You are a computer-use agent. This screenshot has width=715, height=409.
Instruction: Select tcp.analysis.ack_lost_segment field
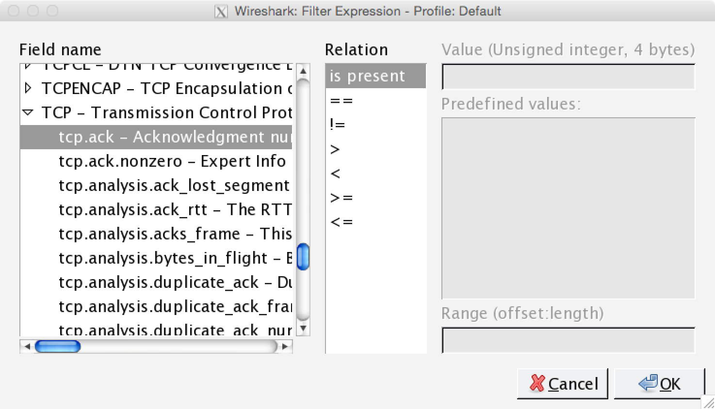[x=156, y=186]
